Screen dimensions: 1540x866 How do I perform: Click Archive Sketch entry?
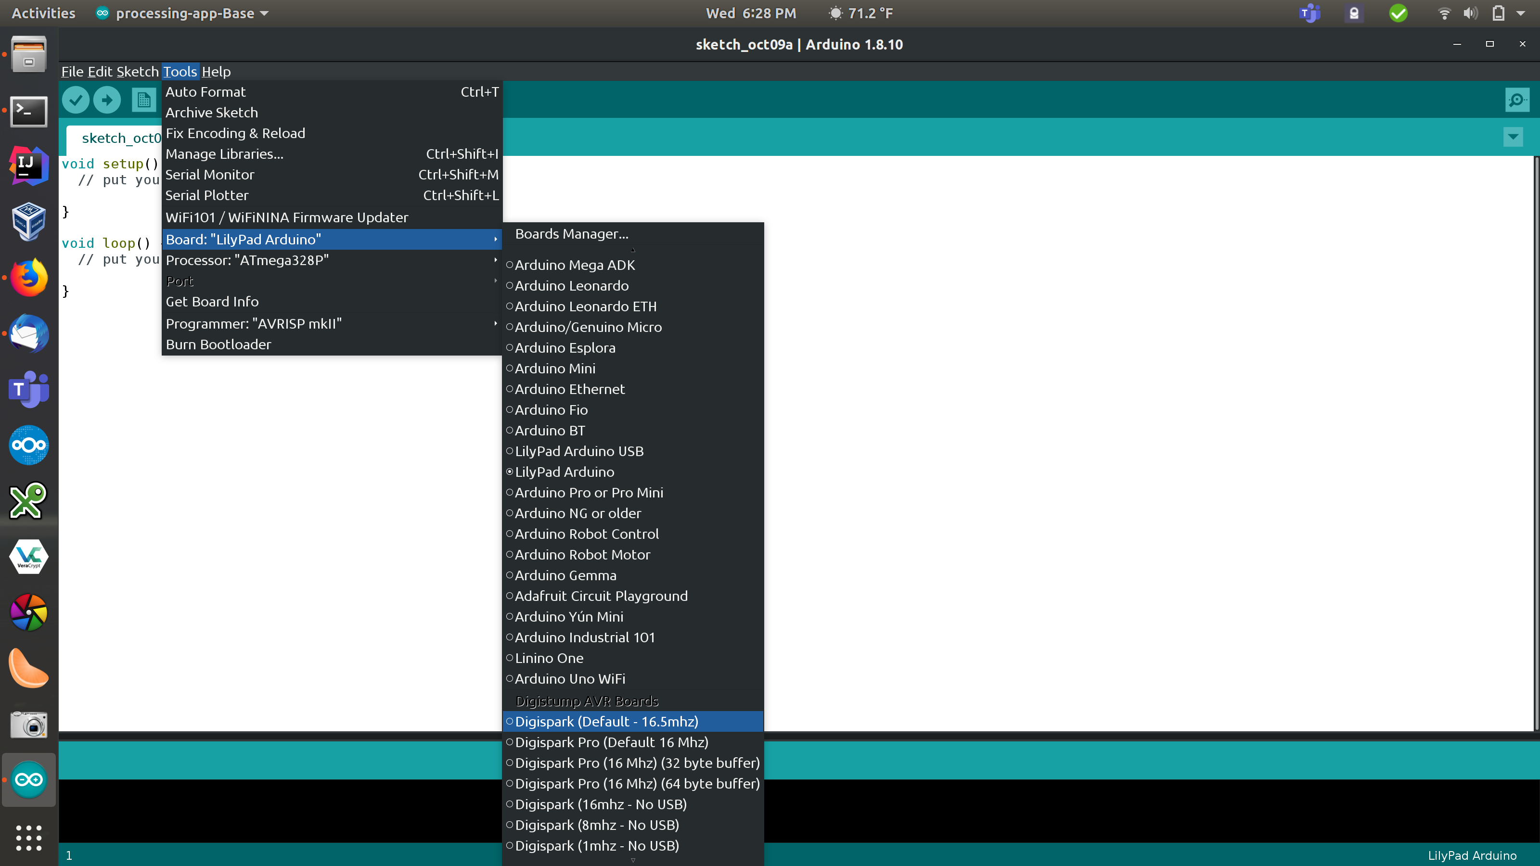click(x=332, y=113)
